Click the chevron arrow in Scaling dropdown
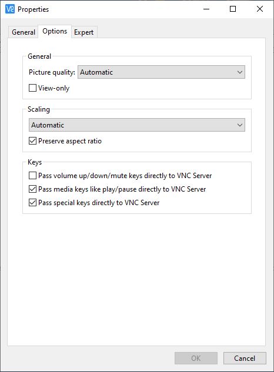274x372 pixels. [x=240, y=125]
